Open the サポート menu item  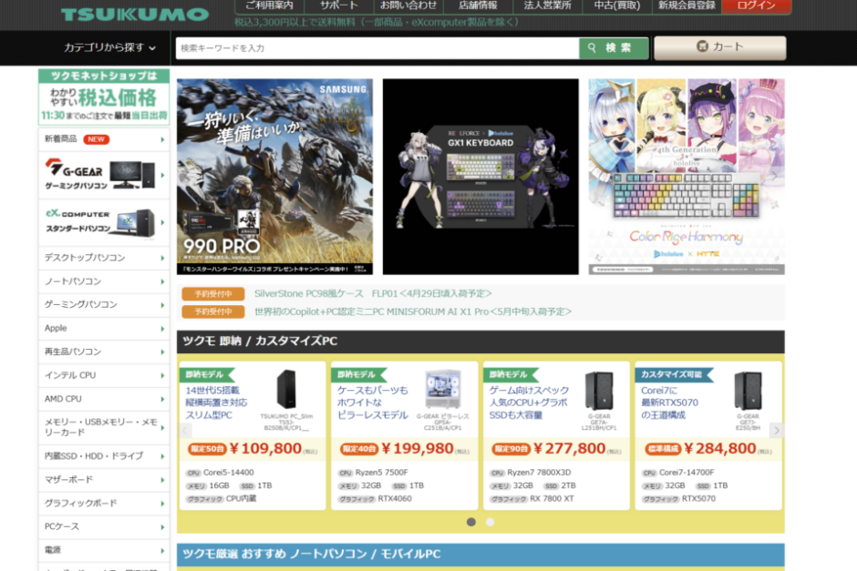[338, 5]
